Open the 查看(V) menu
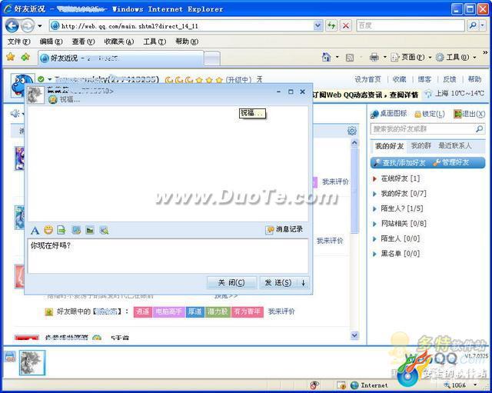This screenshot has height=393, width=492. click(84, 42)
